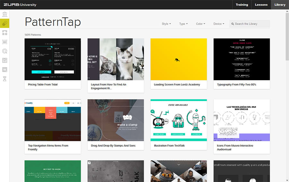This screenshot has width=289, height=182.
Task: Expand the Style filter dropdown
Action: pos(166,24)
